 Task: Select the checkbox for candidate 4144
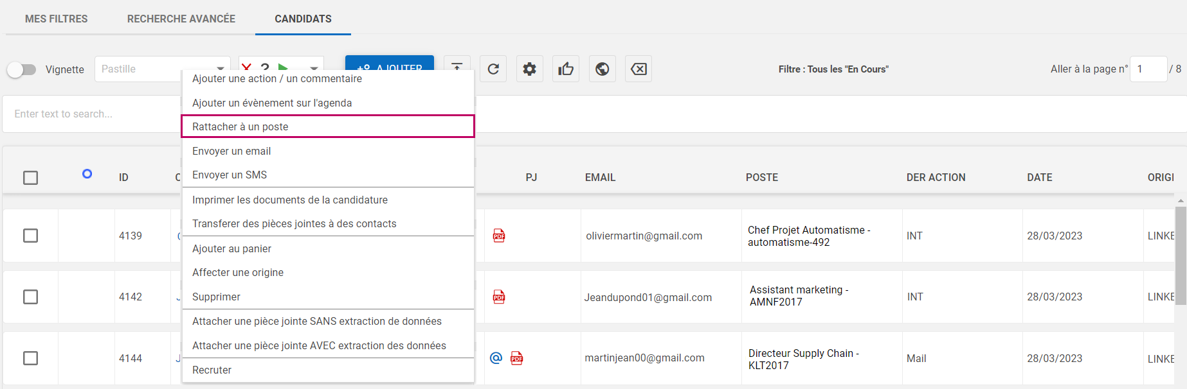coord(30,358)
